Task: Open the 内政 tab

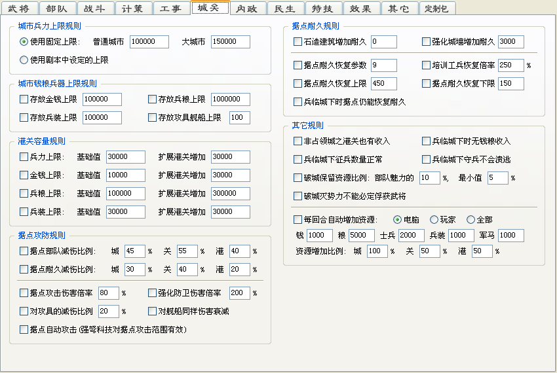Action: point(248,9)
